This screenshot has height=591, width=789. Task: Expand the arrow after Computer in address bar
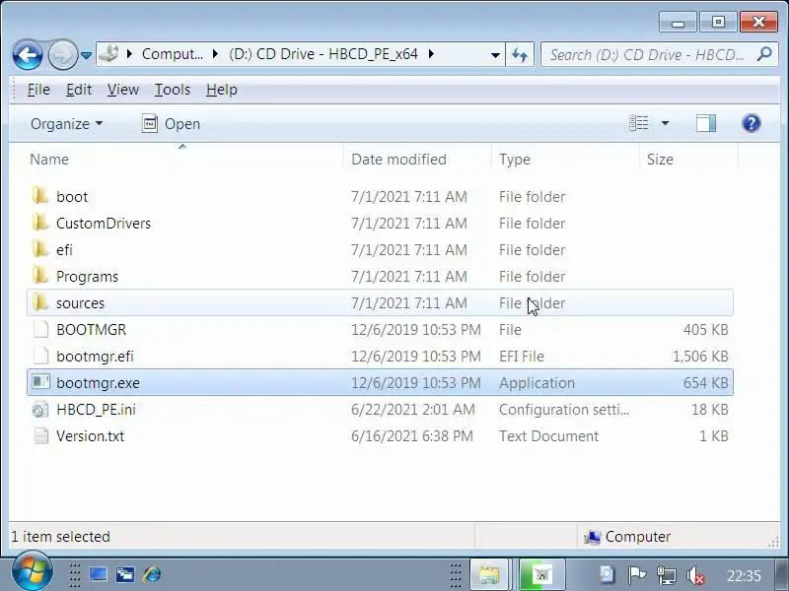(215, 54)
